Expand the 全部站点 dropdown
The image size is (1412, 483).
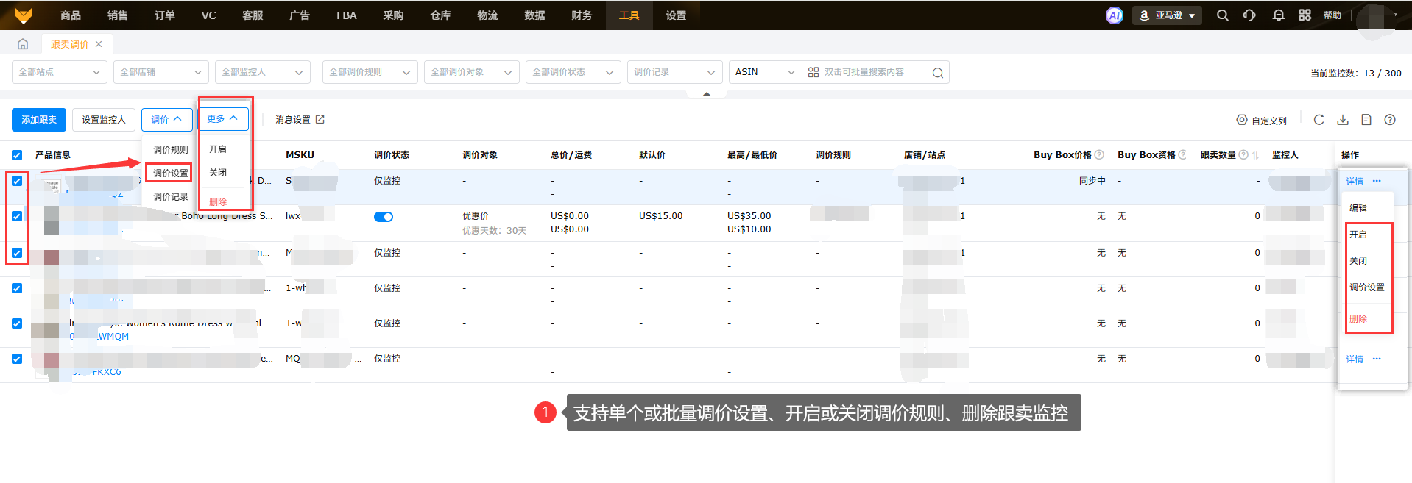(x=59, y=72)
